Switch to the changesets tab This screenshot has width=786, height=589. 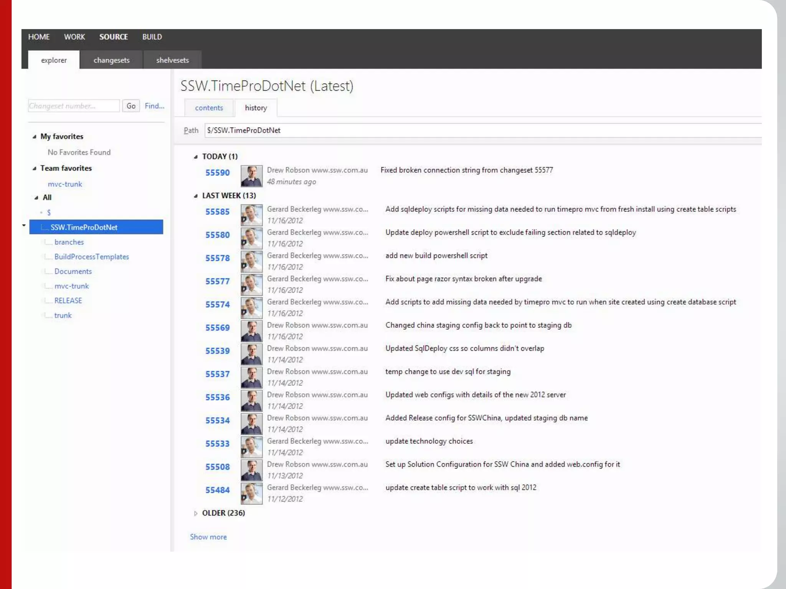pos(111,60)
